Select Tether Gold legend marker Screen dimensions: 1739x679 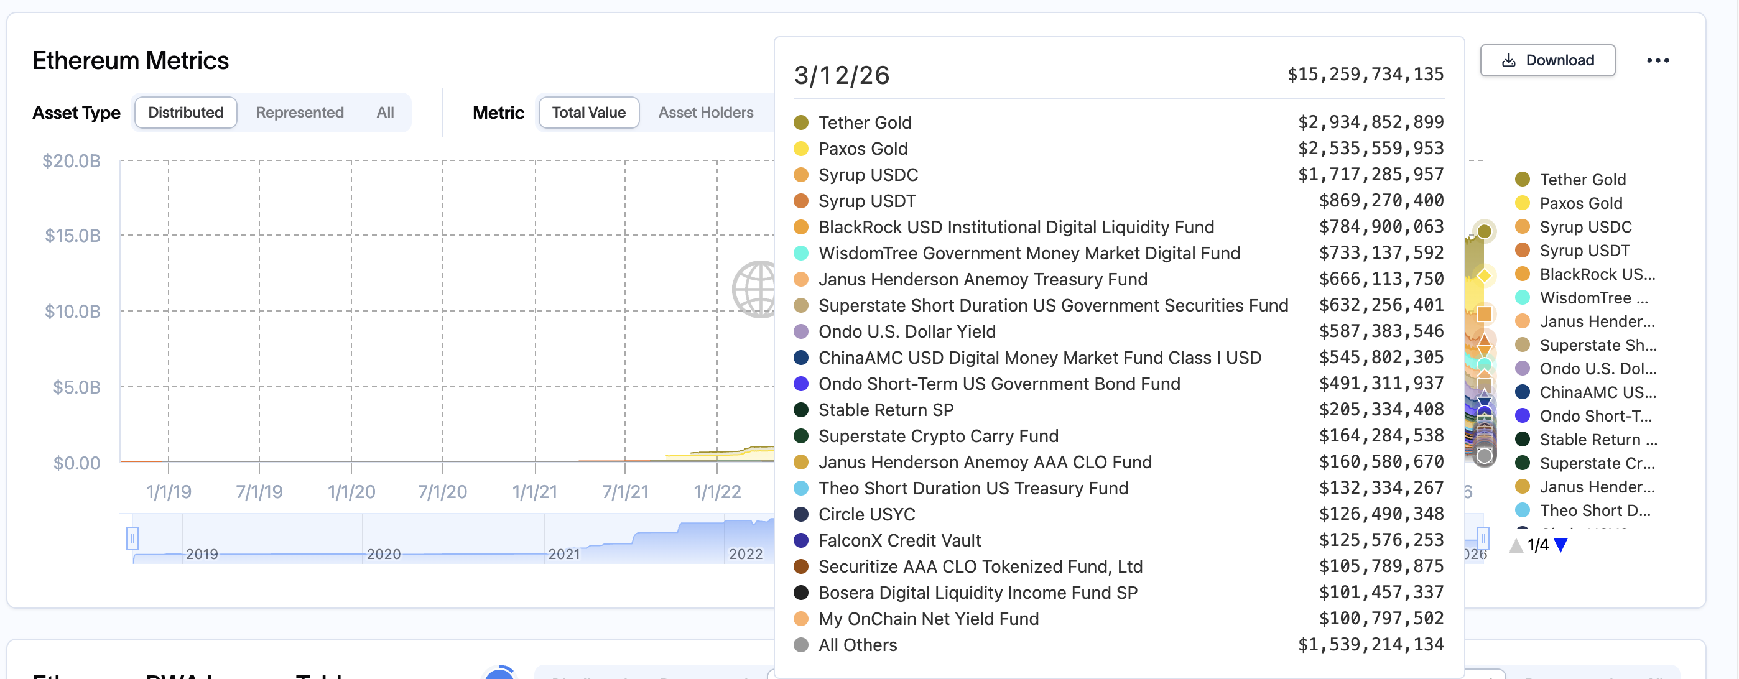point(1523,179)
